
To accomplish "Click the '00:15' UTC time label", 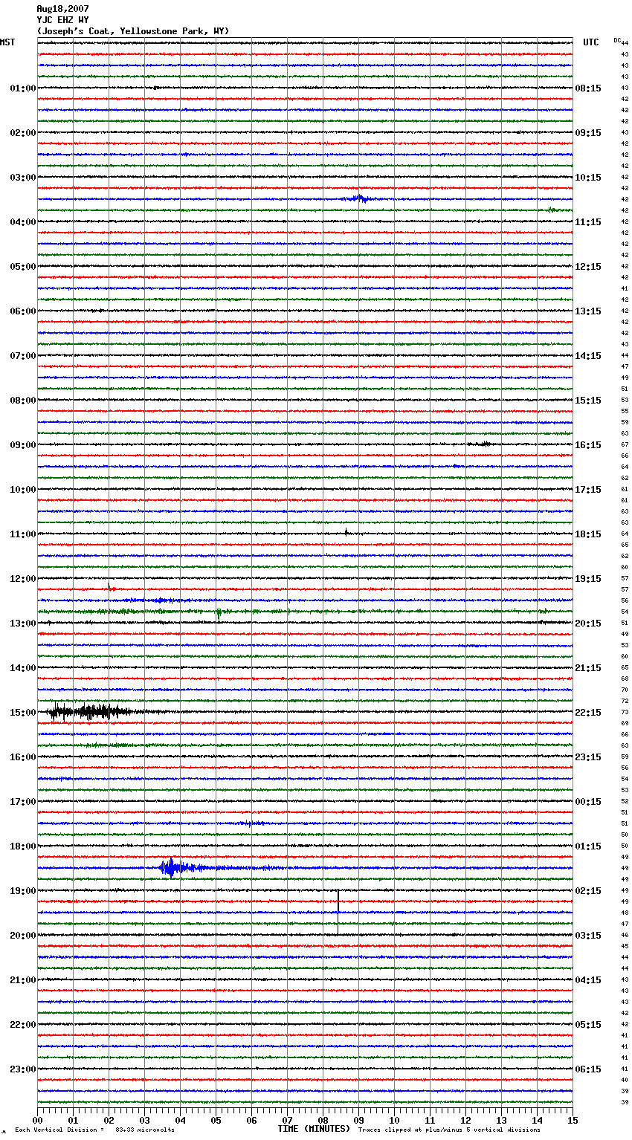I will 588,802.
